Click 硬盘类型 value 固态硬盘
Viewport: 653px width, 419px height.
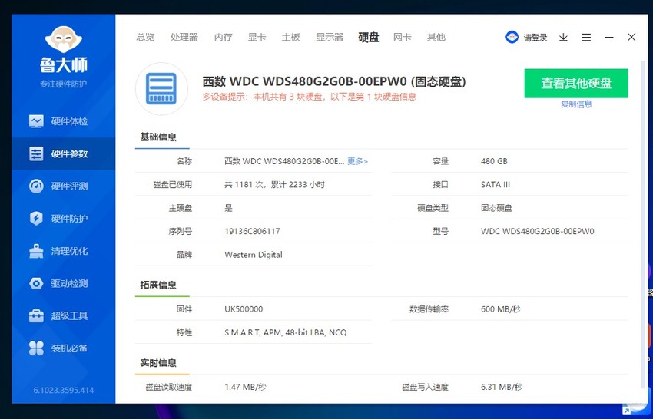pos(496,208)
